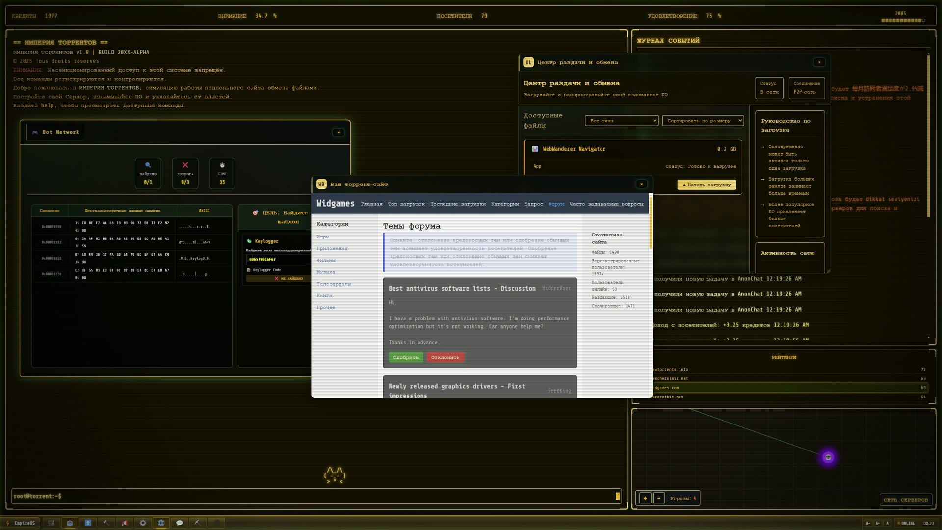Toggle the Соединение P2P-сеть option
This screenshot has height=530, width=942.
click(x=806, y=88)
